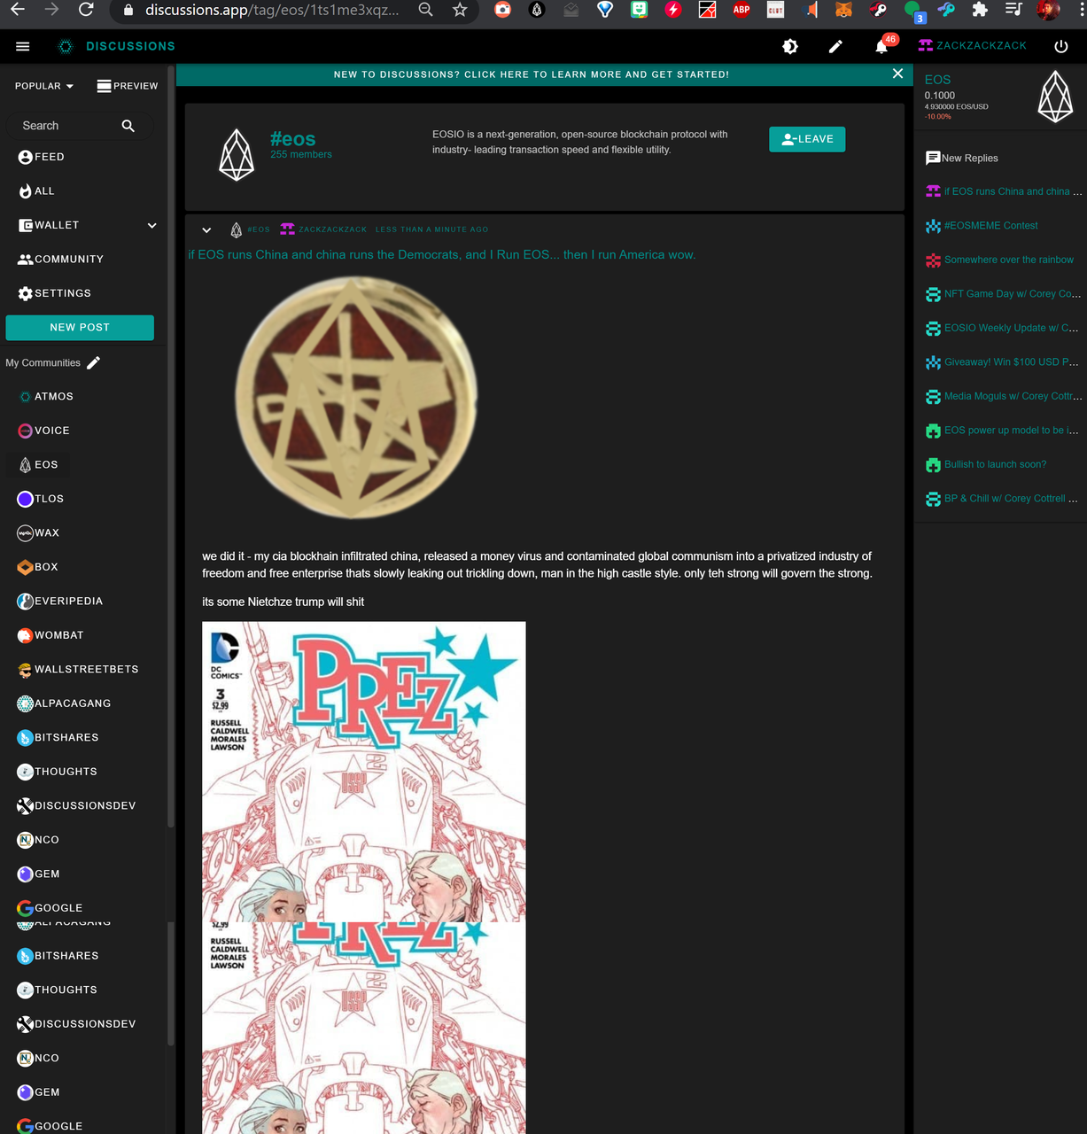The height and width of the screenshot is (1134, 1087).
Task: Close the getting started banner
Action: [x=897, y=74]
